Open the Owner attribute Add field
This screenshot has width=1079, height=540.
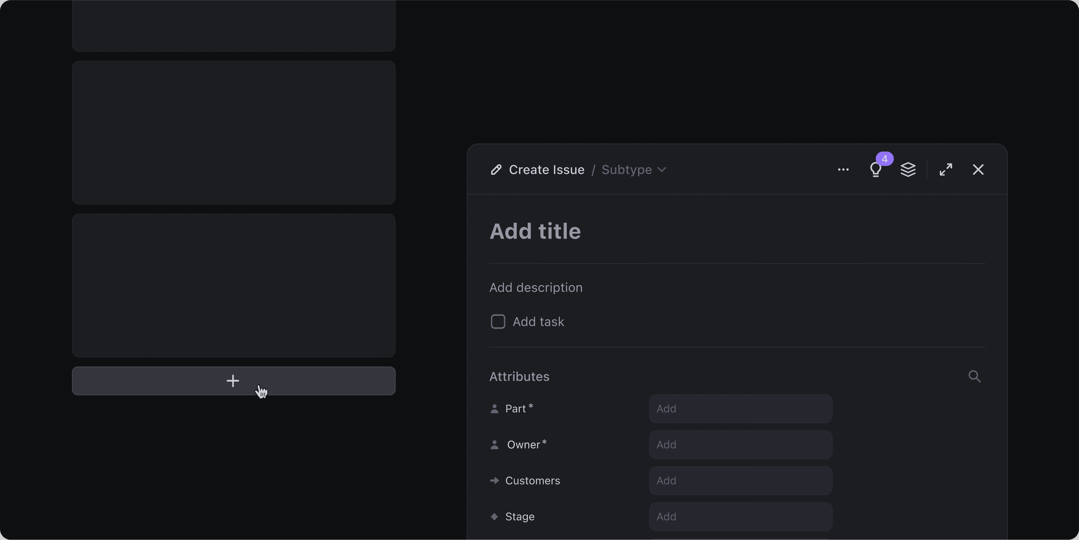(x=740, y=444)
